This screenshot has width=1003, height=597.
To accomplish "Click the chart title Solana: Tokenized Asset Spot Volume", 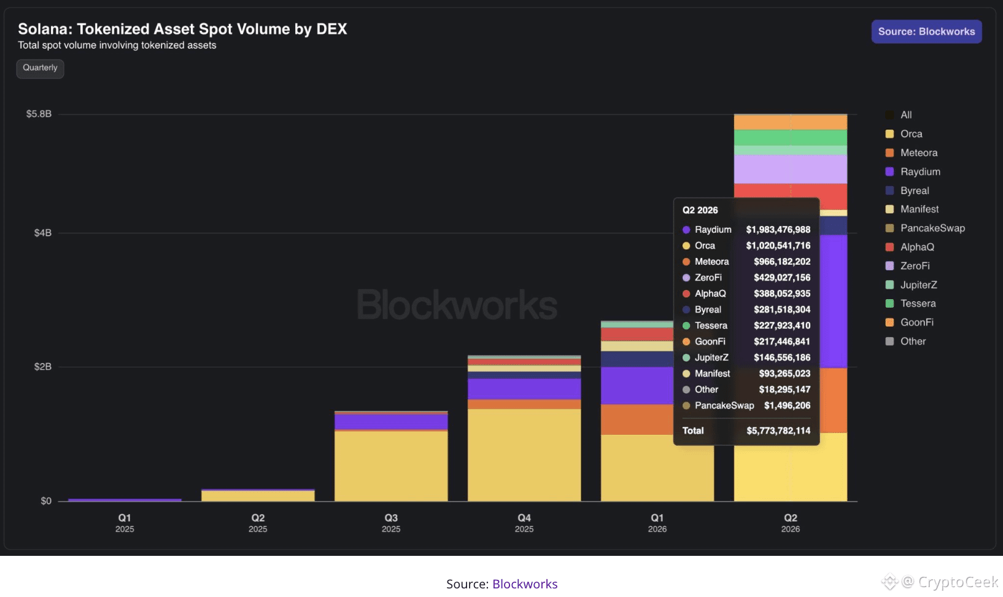I will [x=182, y=29].
